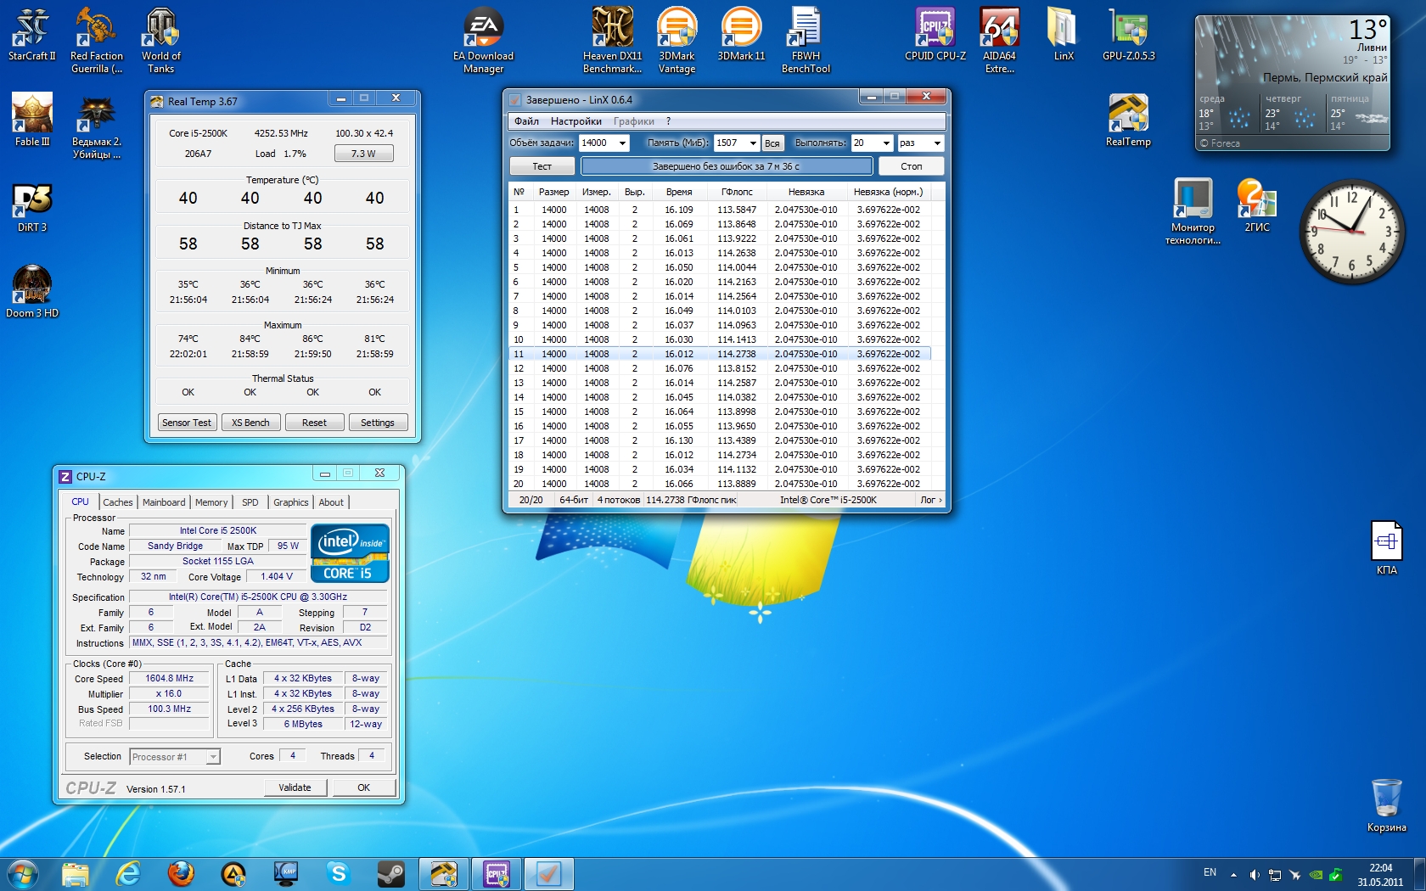The image size is (1426, 891).
Task: Click the XS Bench button
Action: tap(250, 423)
